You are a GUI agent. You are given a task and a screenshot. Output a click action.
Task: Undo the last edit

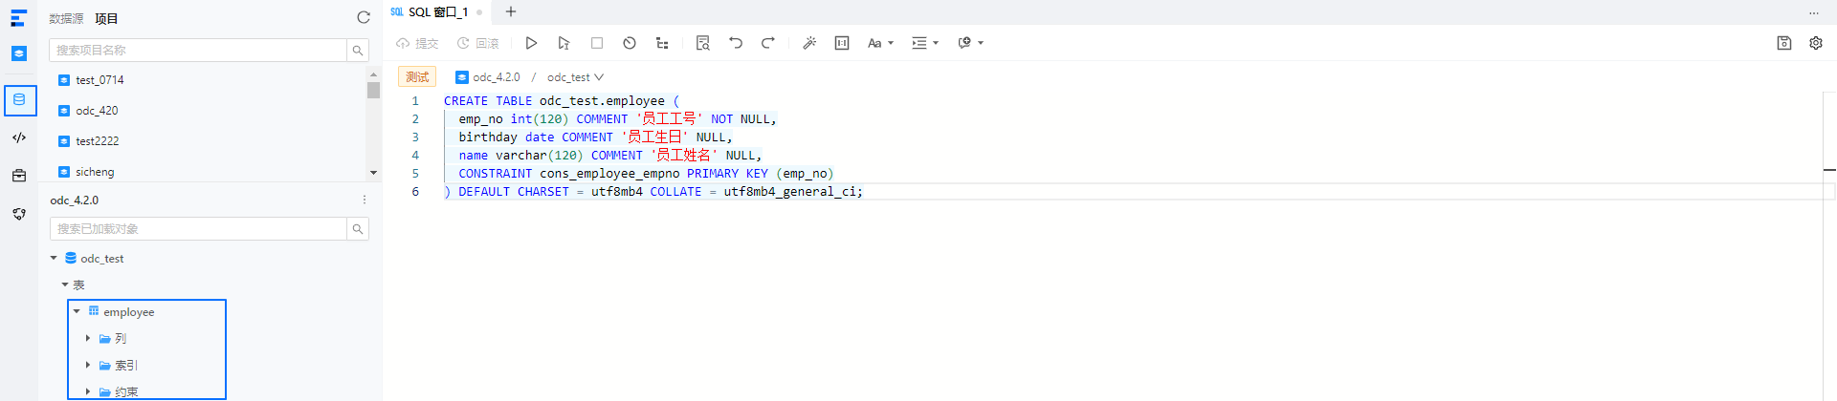[736, 43]
